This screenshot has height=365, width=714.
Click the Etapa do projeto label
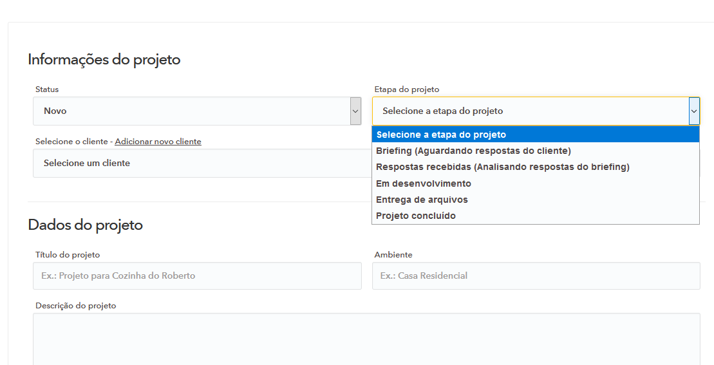click(x=406, y=89)
